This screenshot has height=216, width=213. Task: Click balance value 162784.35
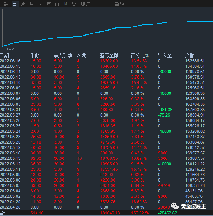[195, 104]
